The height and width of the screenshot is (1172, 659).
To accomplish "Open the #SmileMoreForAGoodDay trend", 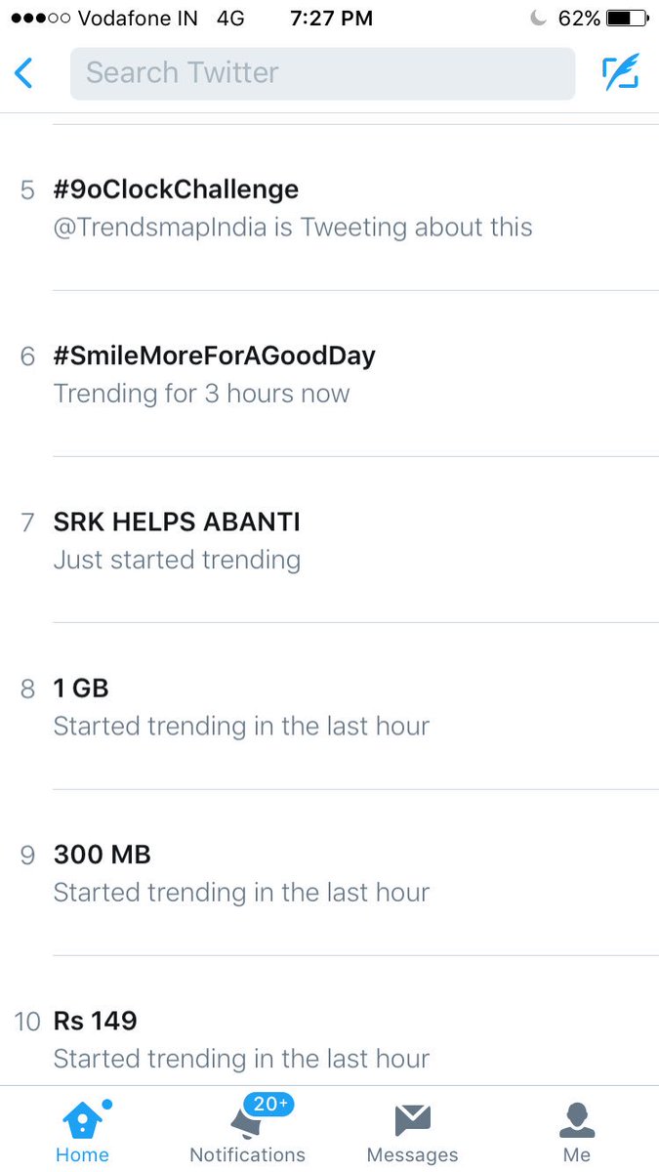I will (329, 374).
